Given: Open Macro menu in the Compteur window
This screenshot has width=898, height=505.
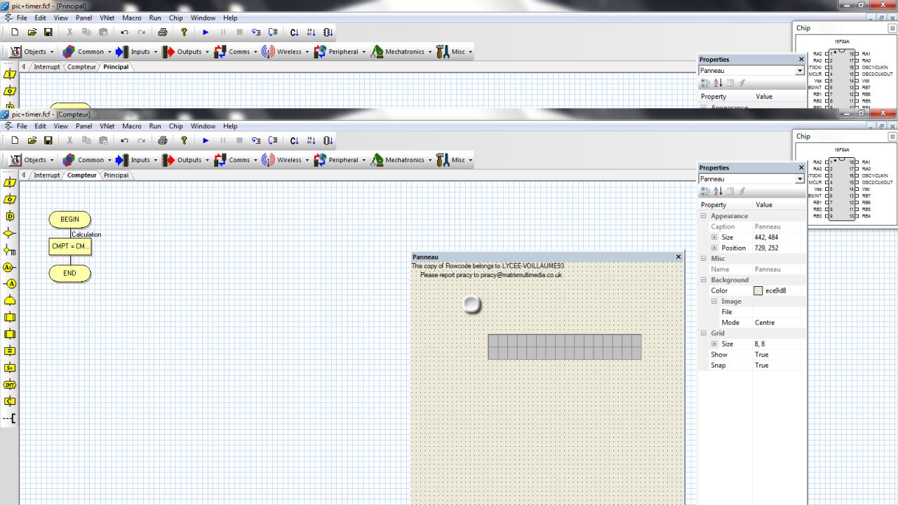Looking at the screenshot, I should coord(131,126).
